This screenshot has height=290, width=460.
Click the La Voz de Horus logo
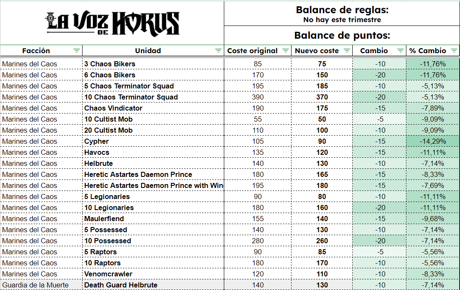(113, 23)
